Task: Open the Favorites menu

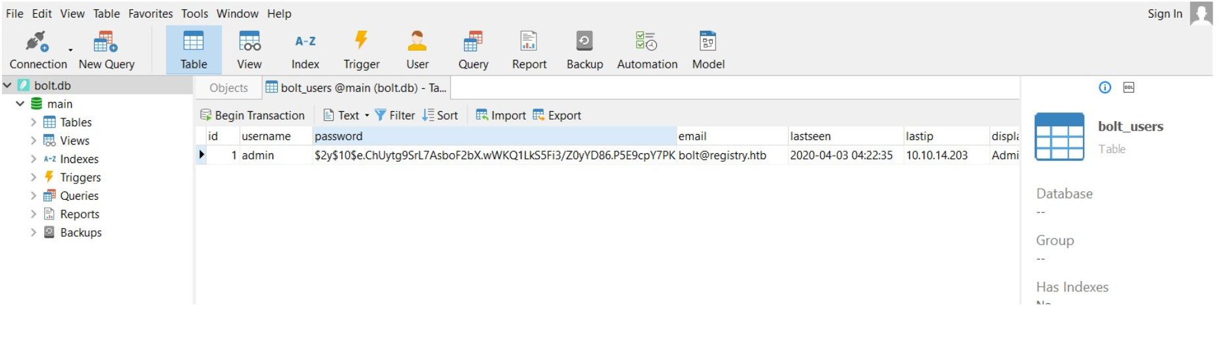Action: pyautogui.click(x=150, y=14)
